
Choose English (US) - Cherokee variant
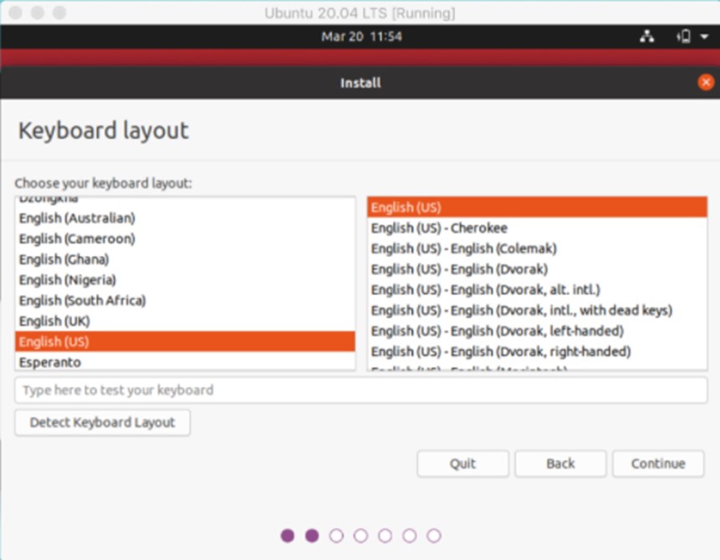coord(537,228)
